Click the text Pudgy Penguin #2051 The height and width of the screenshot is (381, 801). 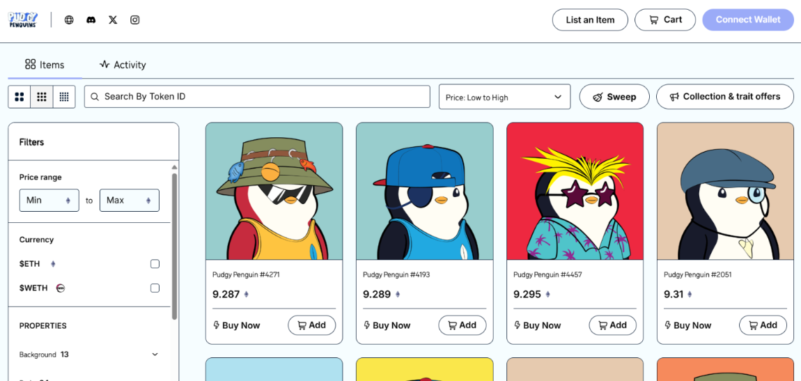coord(697,274)
